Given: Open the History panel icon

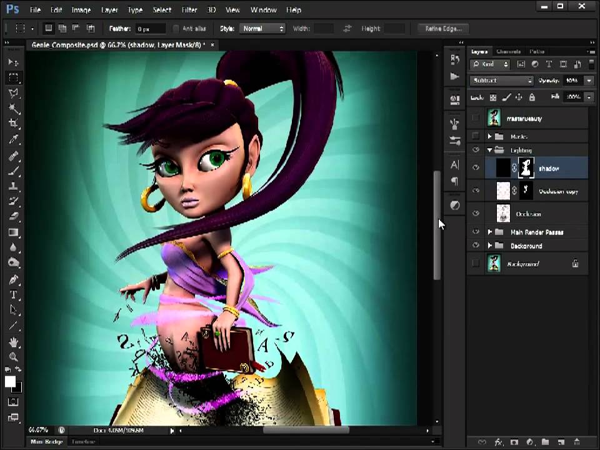Looking at the screenshot, I should [454, 59].
